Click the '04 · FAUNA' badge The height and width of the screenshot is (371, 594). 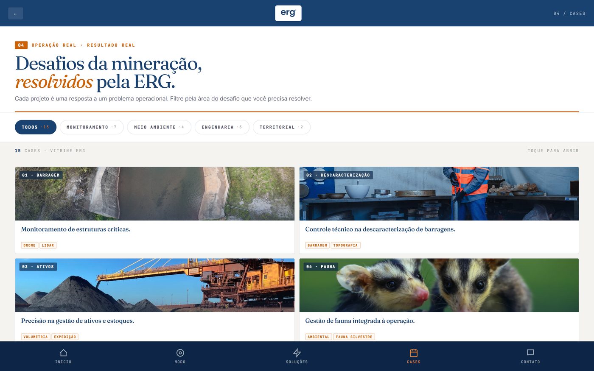pyautogui.click(x=321, y=267)
